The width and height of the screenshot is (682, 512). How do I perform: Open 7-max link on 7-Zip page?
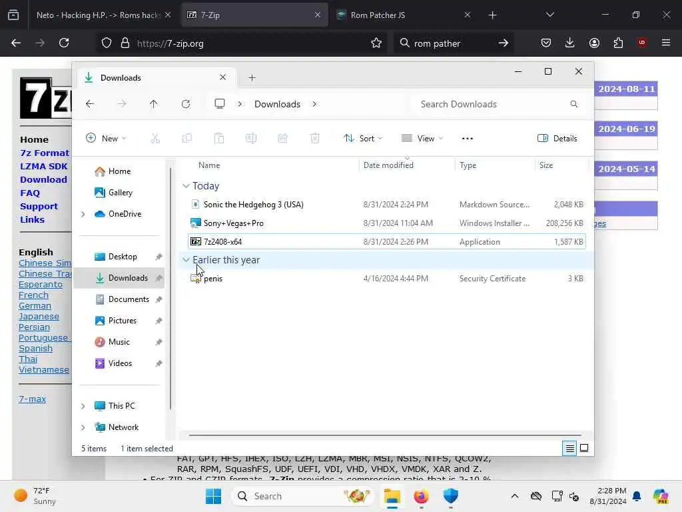[x=32, y=399]
